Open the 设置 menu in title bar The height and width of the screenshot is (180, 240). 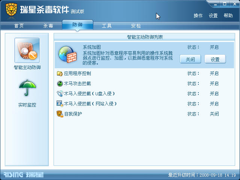[x=213, y=16]
